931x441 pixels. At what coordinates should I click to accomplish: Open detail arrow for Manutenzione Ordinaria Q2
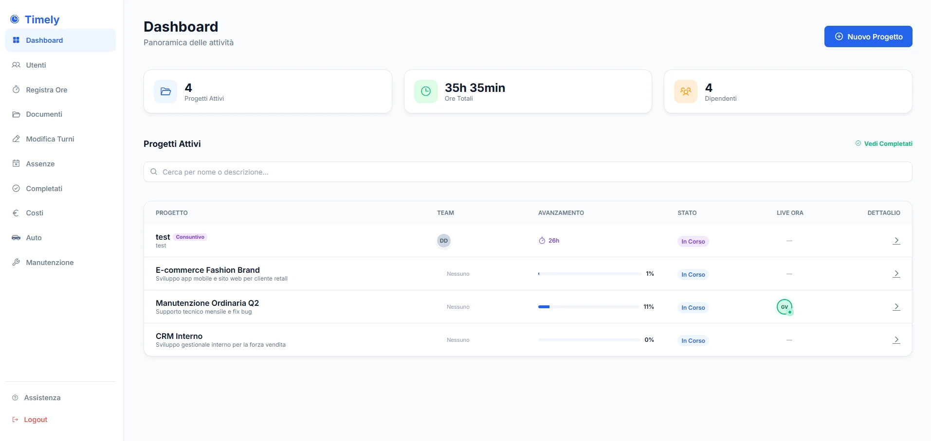[x=896, y=307]
